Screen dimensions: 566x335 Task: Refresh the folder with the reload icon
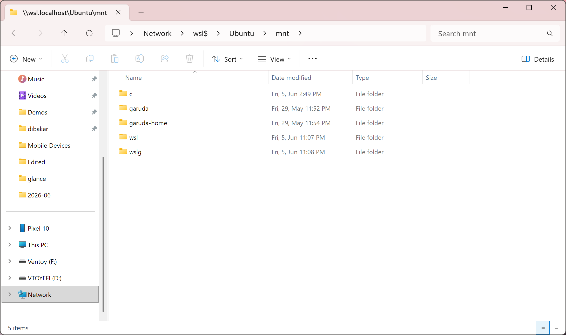(89, 33)
